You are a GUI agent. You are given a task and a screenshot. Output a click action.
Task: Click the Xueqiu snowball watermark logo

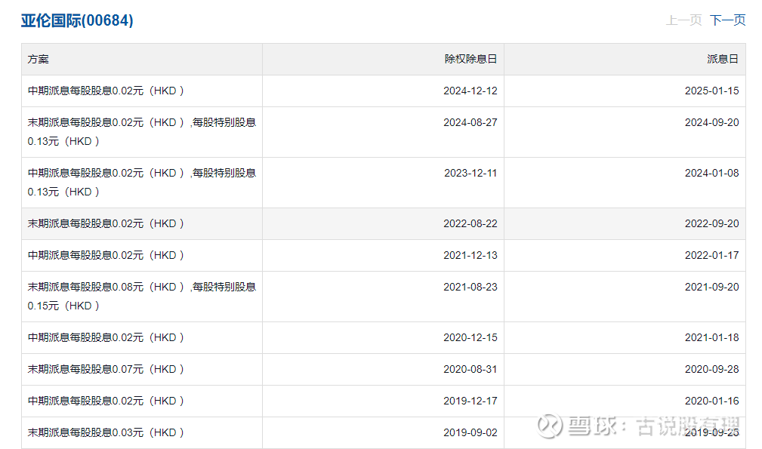click(x=550, y=425)
